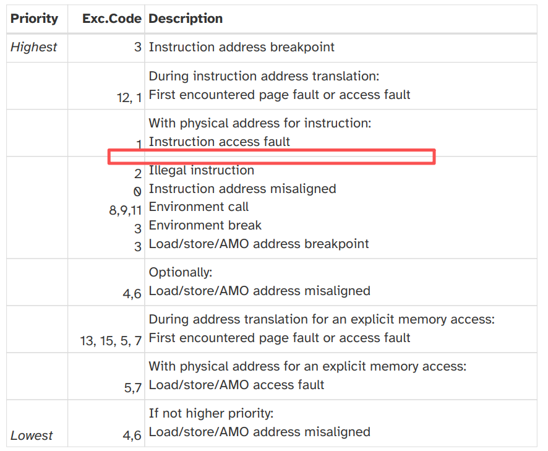Image resolution: width=548 pixels, height=451 pixels.
Task: Click exception code 8,9,11
Action: [x=126, y=210]
